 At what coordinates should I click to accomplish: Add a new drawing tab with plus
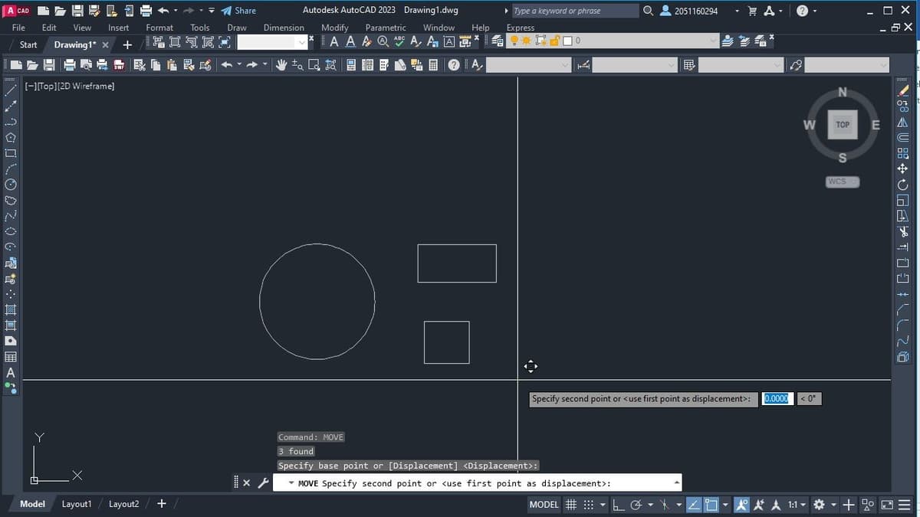click(127, 44)
